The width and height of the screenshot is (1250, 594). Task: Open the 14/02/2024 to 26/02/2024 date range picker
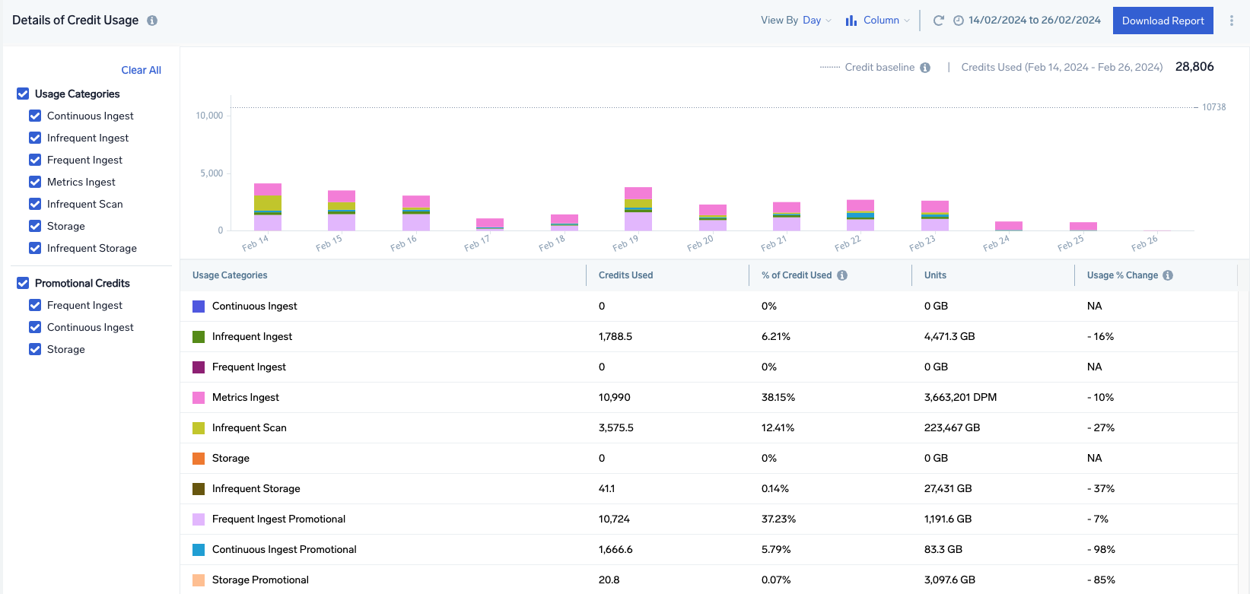coord(1034,21)
